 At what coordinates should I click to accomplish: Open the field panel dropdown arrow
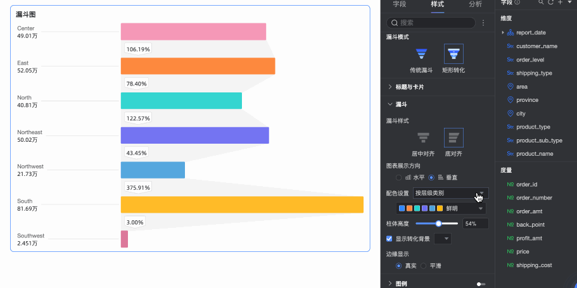point(569,2)
